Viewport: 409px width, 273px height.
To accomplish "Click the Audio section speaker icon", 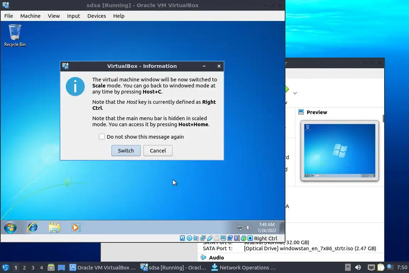I will [x=203, y=258].
